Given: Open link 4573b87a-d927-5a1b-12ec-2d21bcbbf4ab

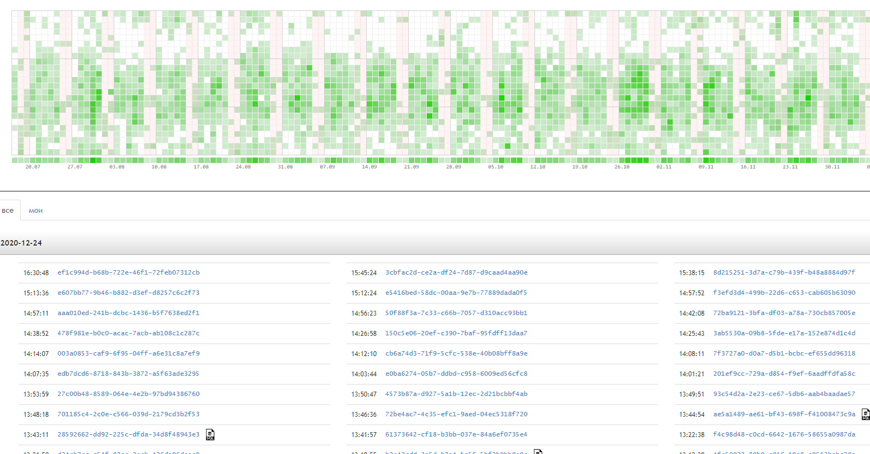Looking at the screenshot, I should click(x=456, y=394).
